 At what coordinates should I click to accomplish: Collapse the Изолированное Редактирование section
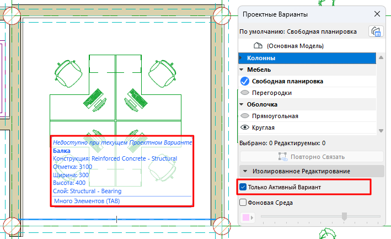(245, 171)
